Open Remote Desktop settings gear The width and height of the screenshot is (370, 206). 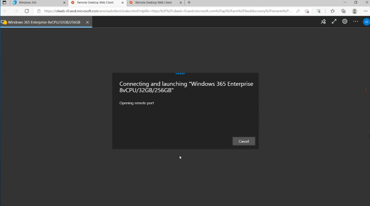click(x=345, y=22)
